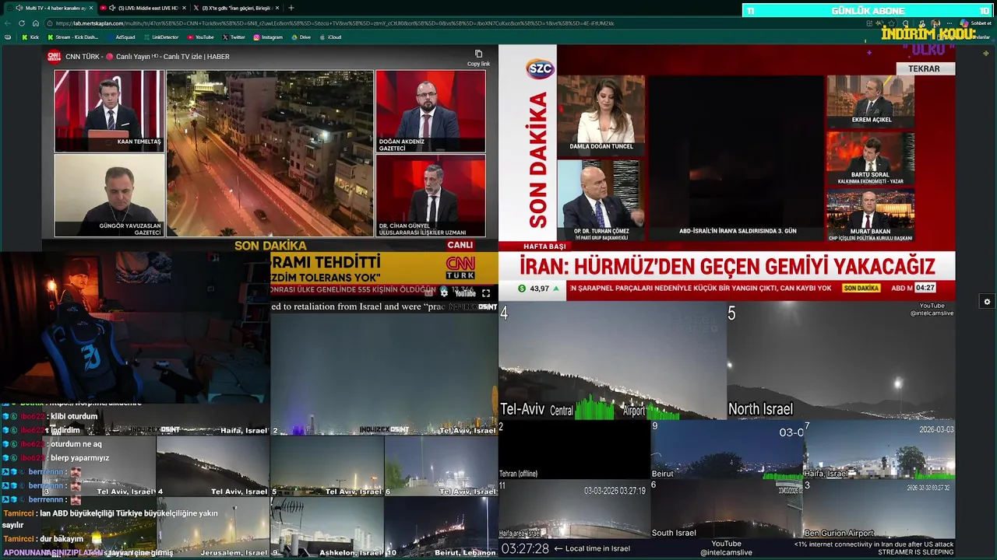
Task: Select the Ben Gurion Airport camera feed
Action: pos(879,509)
